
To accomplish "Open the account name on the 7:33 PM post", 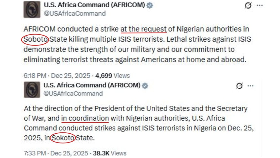I will (x=92, y=85).
